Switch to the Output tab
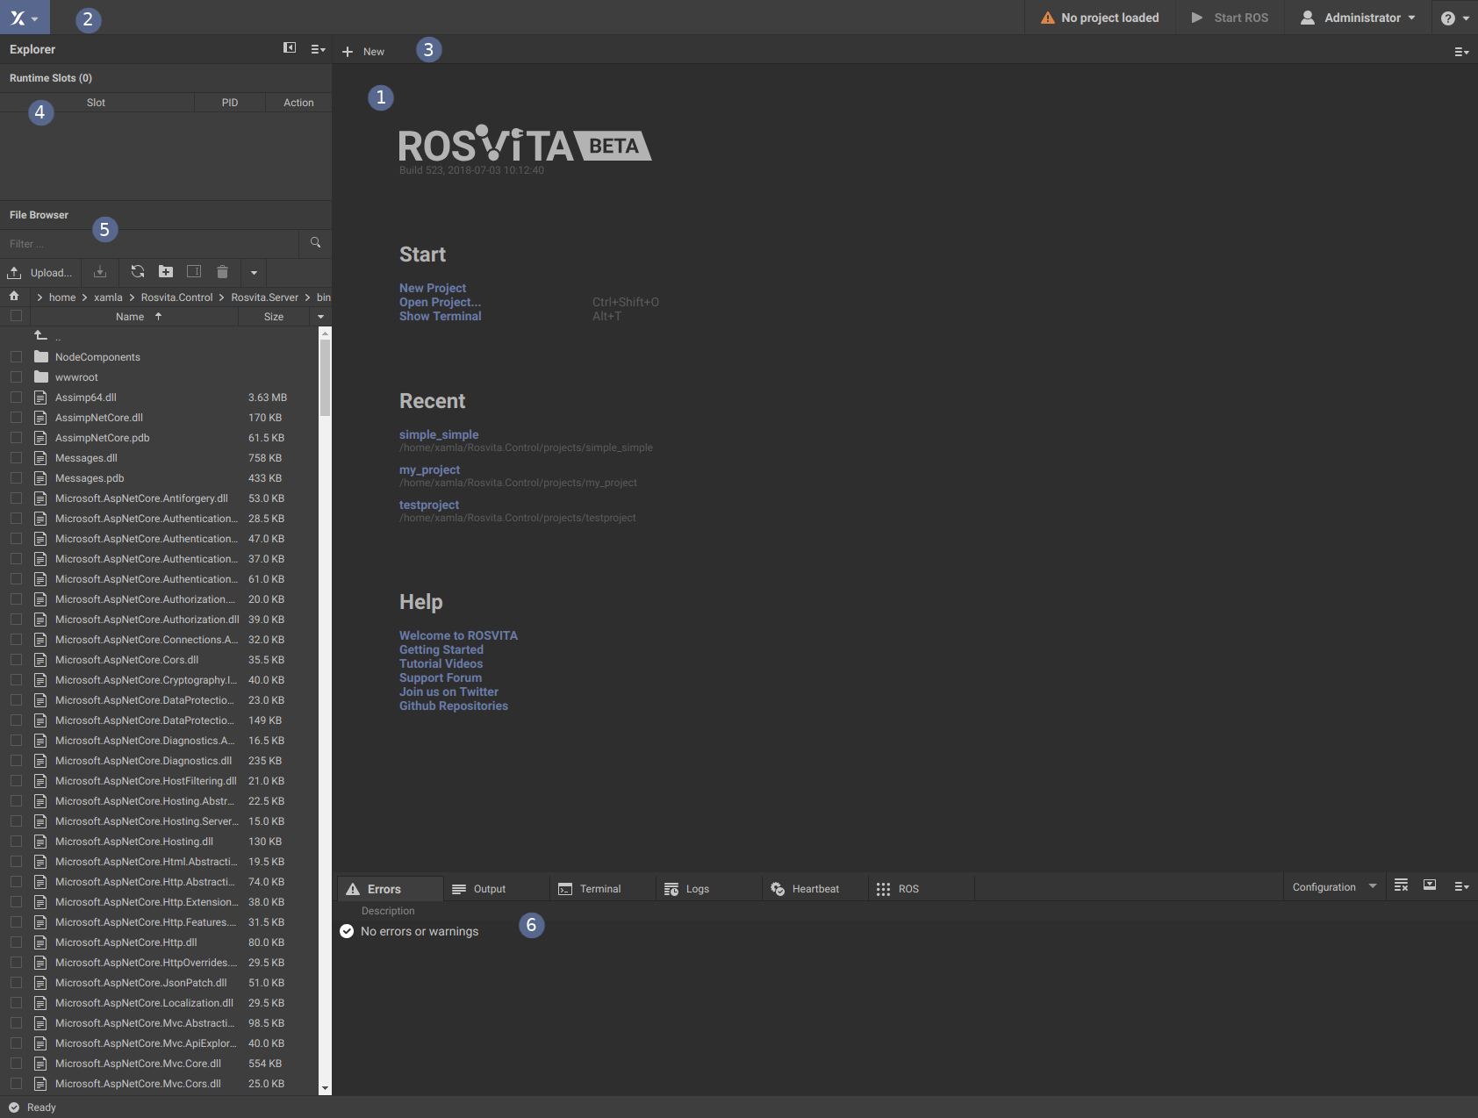 pos(497,889)
